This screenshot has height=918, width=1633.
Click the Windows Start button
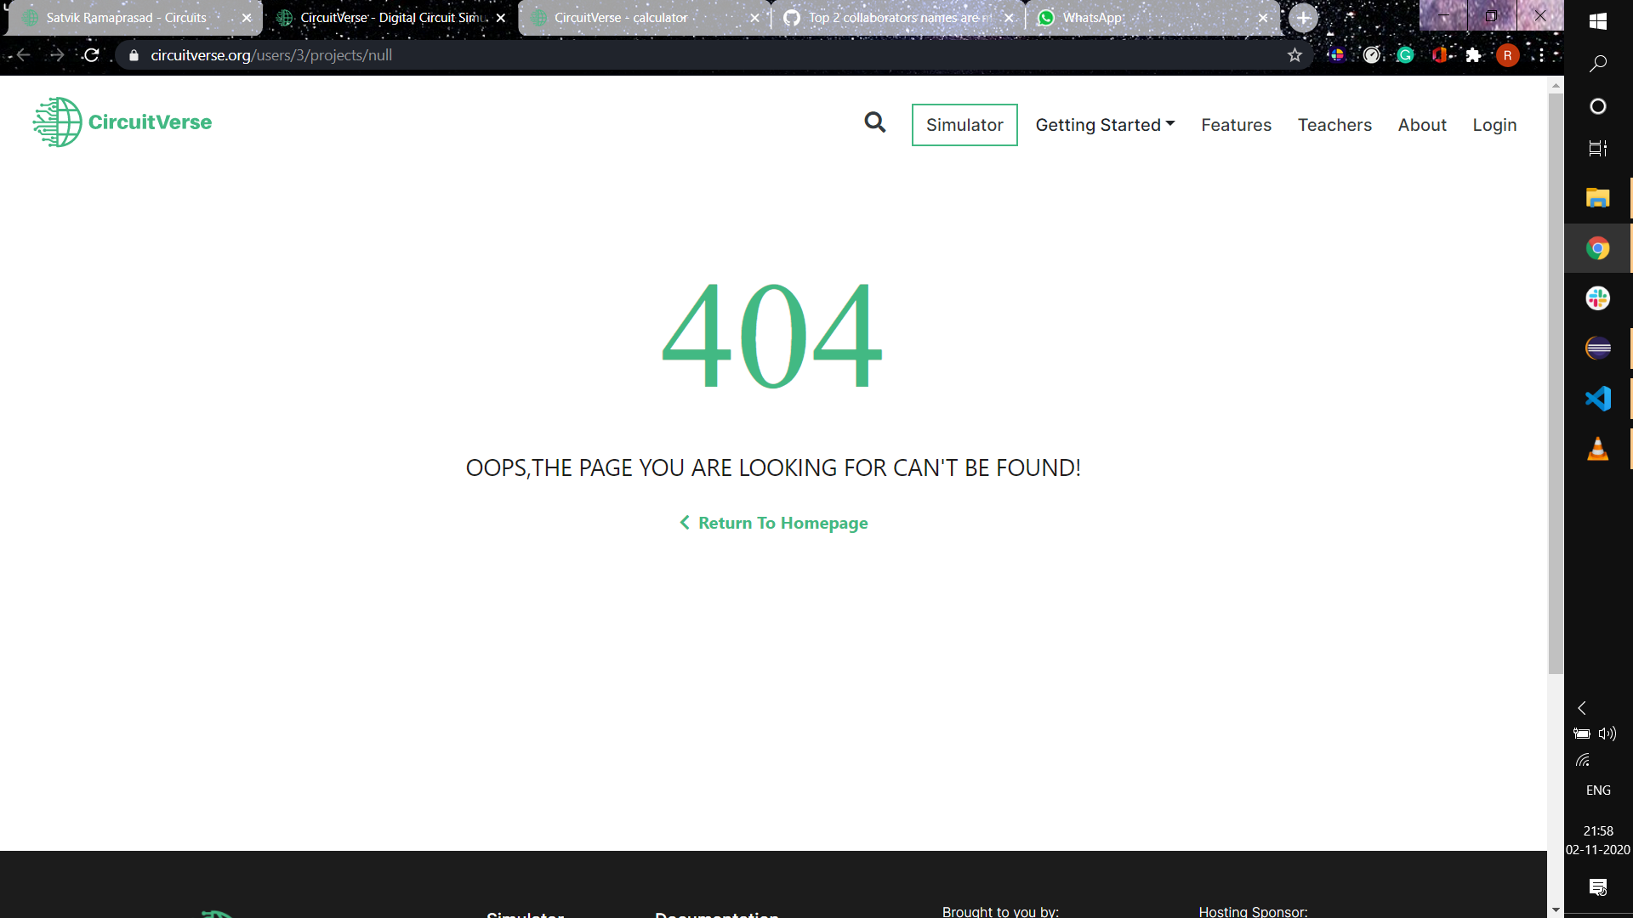[x=1598, y=21]
